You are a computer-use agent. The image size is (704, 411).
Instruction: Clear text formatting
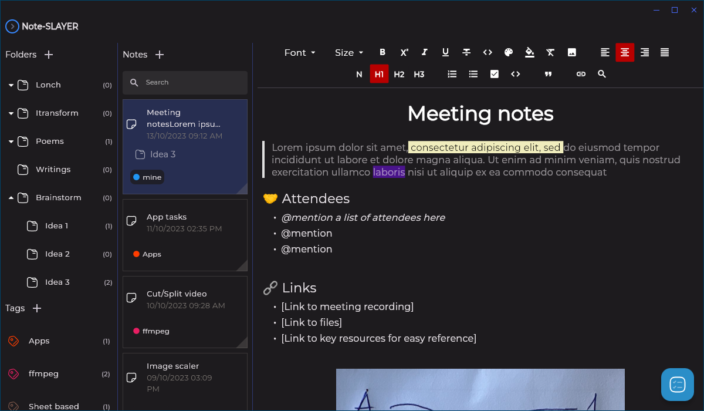(x=550, y=52)
